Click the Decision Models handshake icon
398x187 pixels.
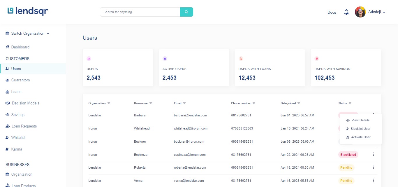(x=8, y=103)
